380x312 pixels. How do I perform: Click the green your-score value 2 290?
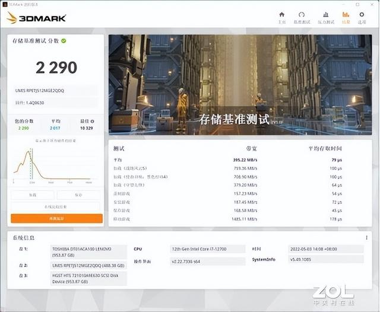click(24, 128)
